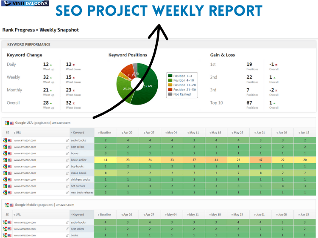Viewport: 318px width, 238px height.
Task: Click the 25.9% pie chart segment
Action: click(x=127, y=89)
